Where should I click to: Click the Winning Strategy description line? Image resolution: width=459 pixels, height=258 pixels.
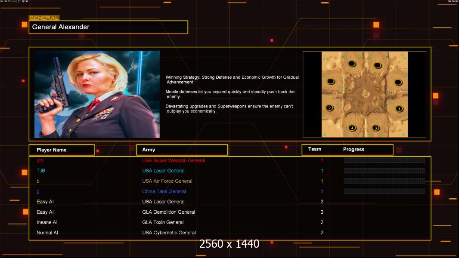pyautogui.click(x=232, y=80)
